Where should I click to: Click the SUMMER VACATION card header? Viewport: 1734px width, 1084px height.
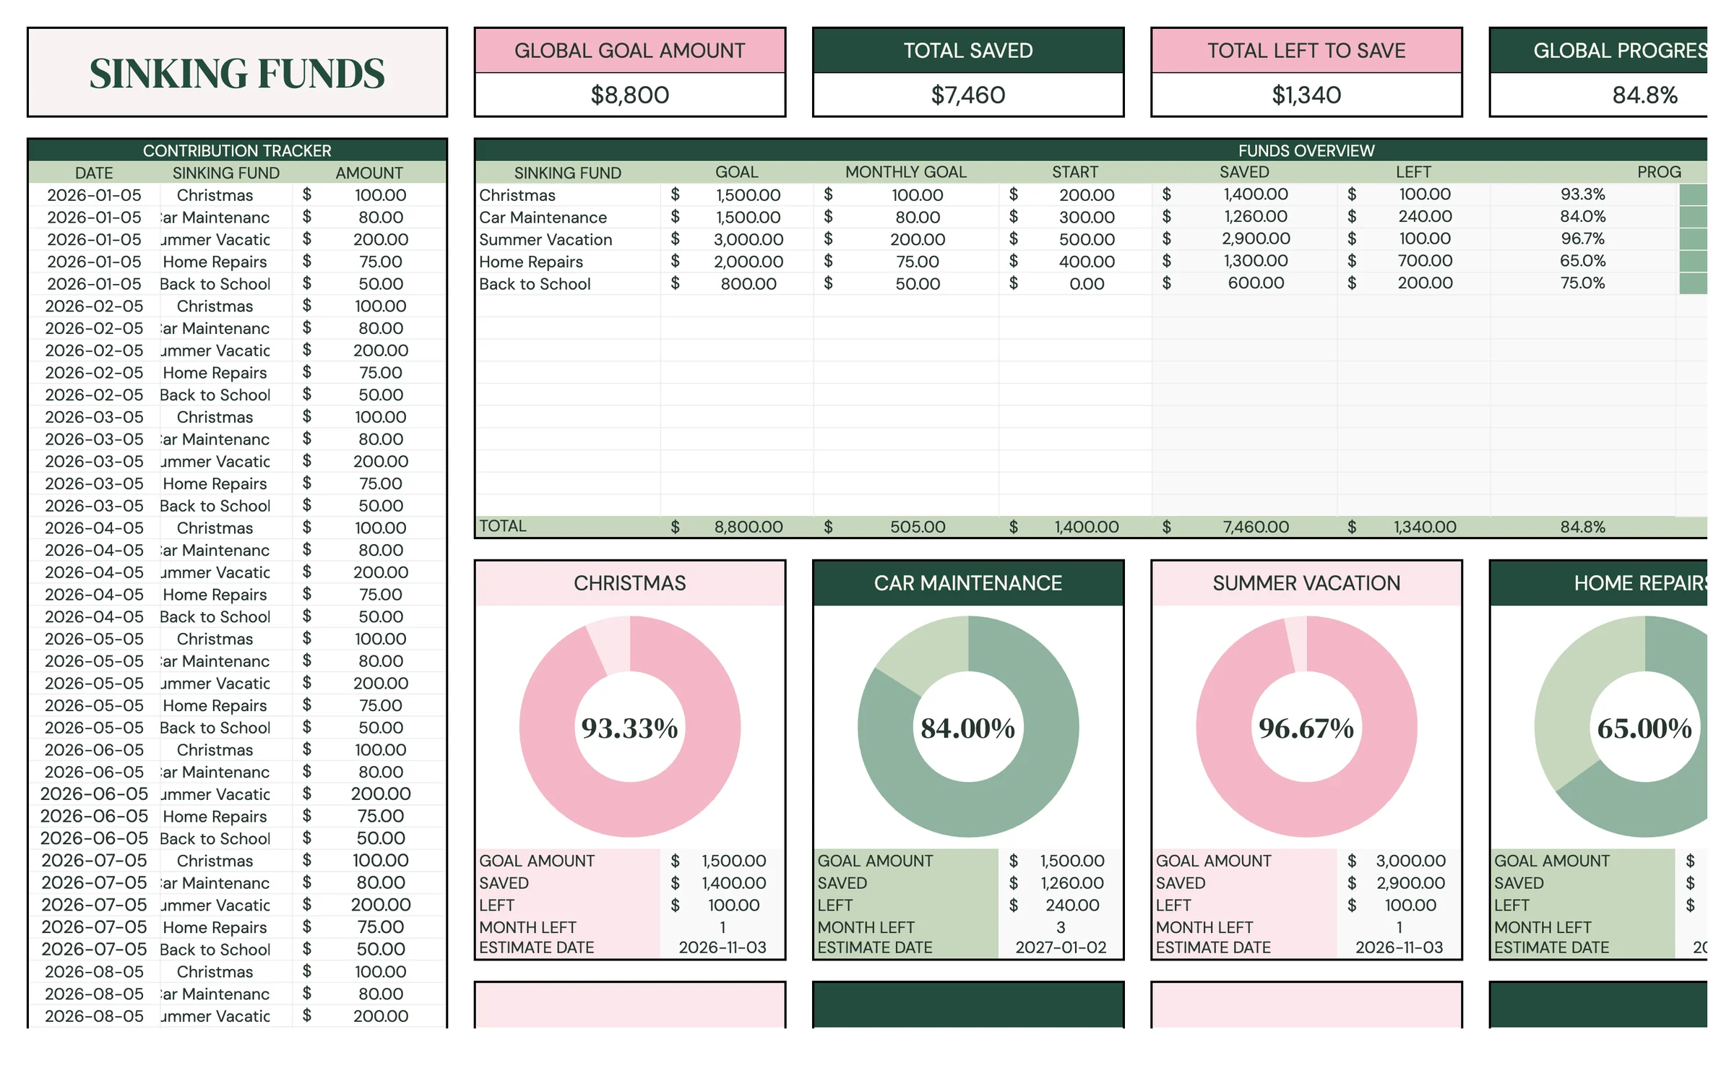pos(1306,583)
